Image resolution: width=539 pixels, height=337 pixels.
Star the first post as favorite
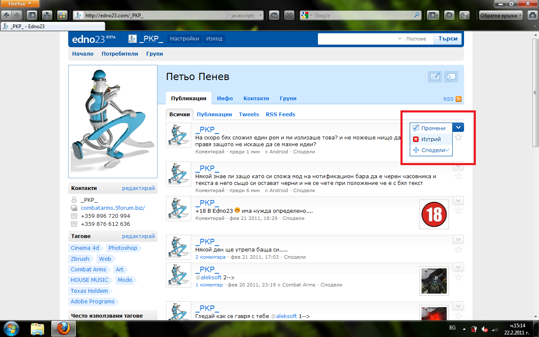point(459,137)
